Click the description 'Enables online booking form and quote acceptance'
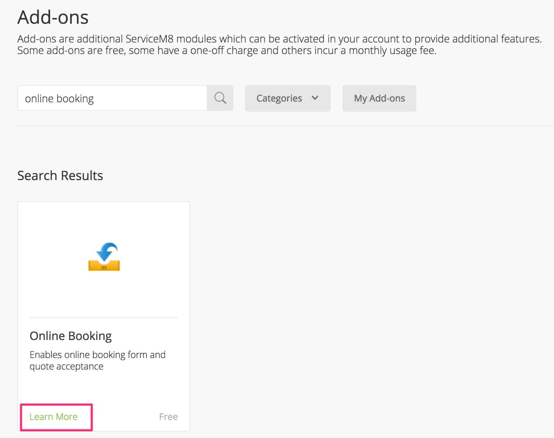Image resolution: width=554 pixels, height=438 pixels. [98, 360]
